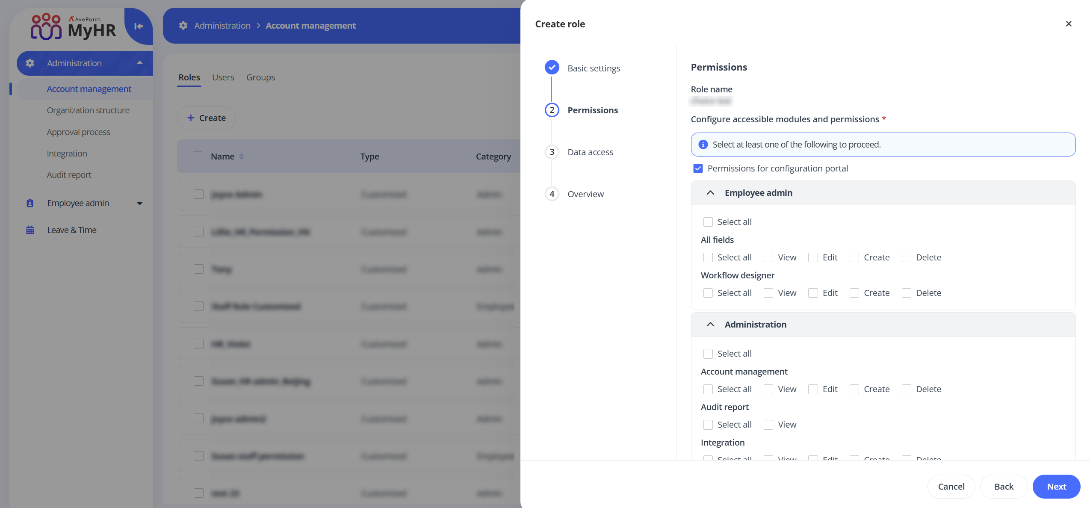Check Select all for Audit report
Viewport: 1090px width, 508px height.
click(708, 425)
